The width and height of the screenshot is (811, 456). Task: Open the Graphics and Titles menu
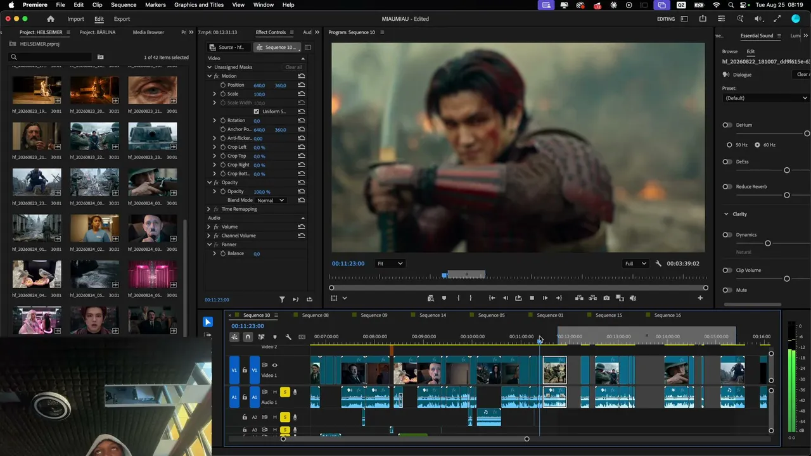coord(199,4)
